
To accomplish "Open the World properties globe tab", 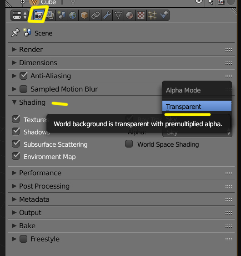I will (x=73, y=15).
